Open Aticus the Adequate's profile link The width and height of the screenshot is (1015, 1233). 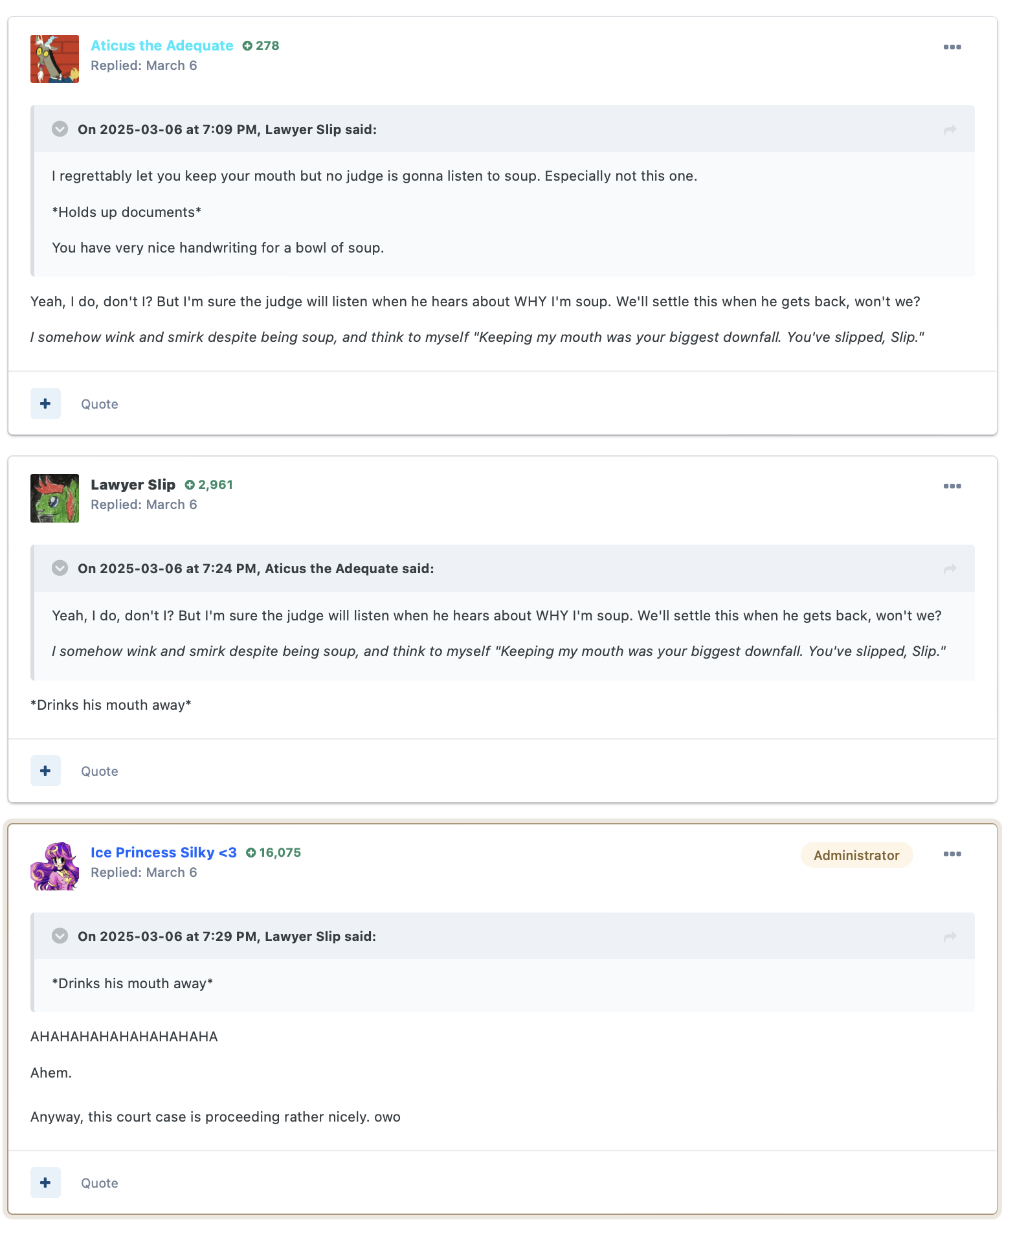pos(162,46)
